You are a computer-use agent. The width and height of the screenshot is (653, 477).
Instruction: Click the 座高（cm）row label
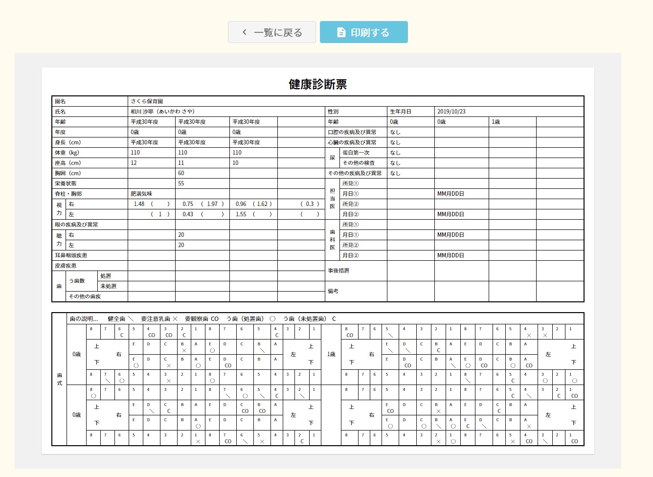[x=68, y=163]
